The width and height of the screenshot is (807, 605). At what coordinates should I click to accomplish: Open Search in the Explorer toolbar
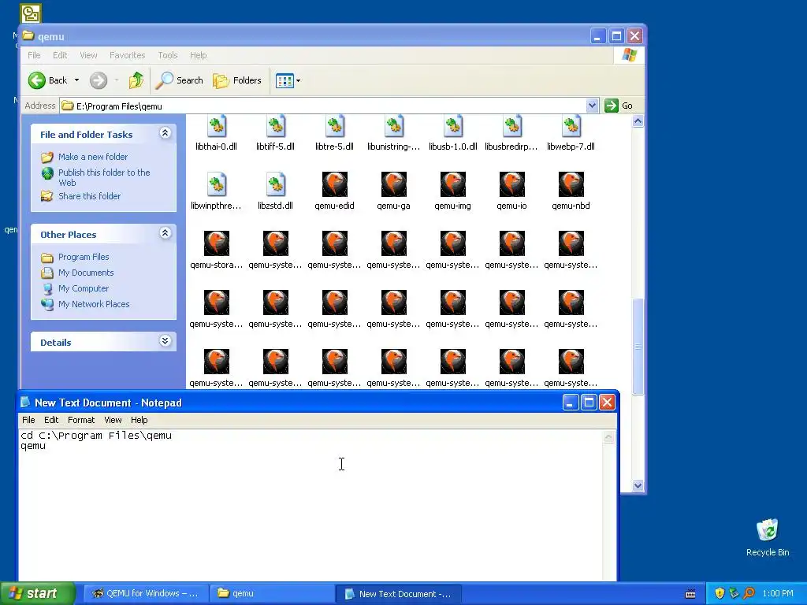180,80
